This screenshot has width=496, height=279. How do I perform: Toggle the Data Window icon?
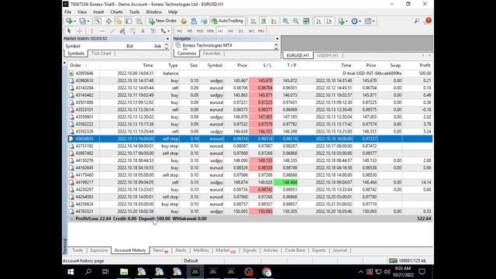point(108,21)
